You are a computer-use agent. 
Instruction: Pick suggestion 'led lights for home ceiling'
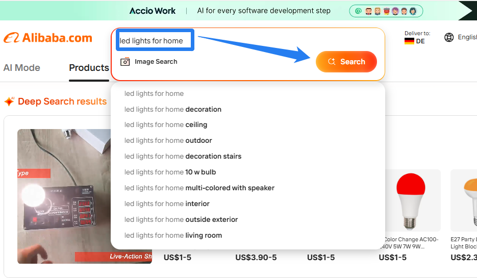point(166,124)
